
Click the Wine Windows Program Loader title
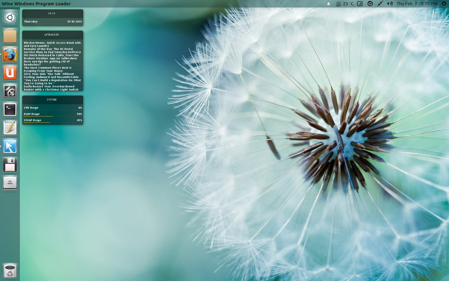[x=36, y=4]
